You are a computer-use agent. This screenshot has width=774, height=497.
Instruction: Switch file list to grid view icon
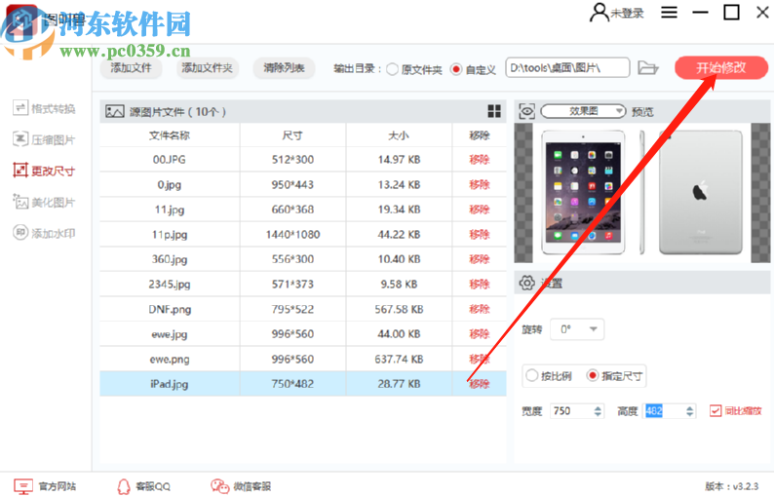pos(494,111)
